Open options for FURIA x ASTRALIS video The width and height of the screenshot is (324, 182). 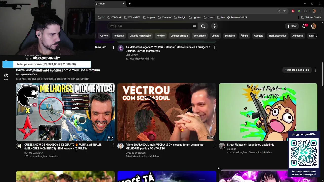coord(113,145)
